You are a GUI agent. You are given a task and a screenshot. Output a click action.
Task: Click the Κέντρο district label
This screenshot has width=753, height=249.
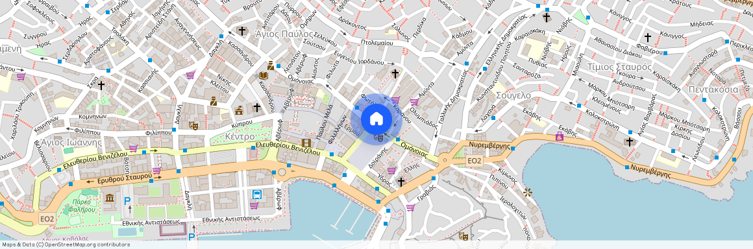pyautogui.click(x=240, y=137)
